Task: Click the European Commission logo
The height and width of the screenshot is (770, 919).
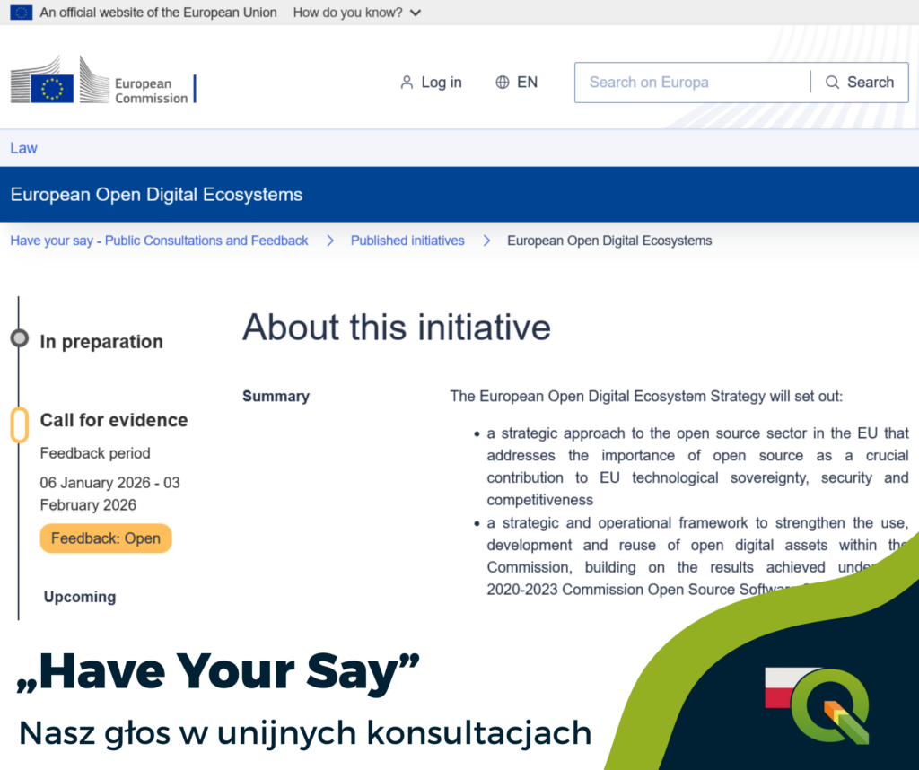Action: pyautogui.click(x=102, y=83)
